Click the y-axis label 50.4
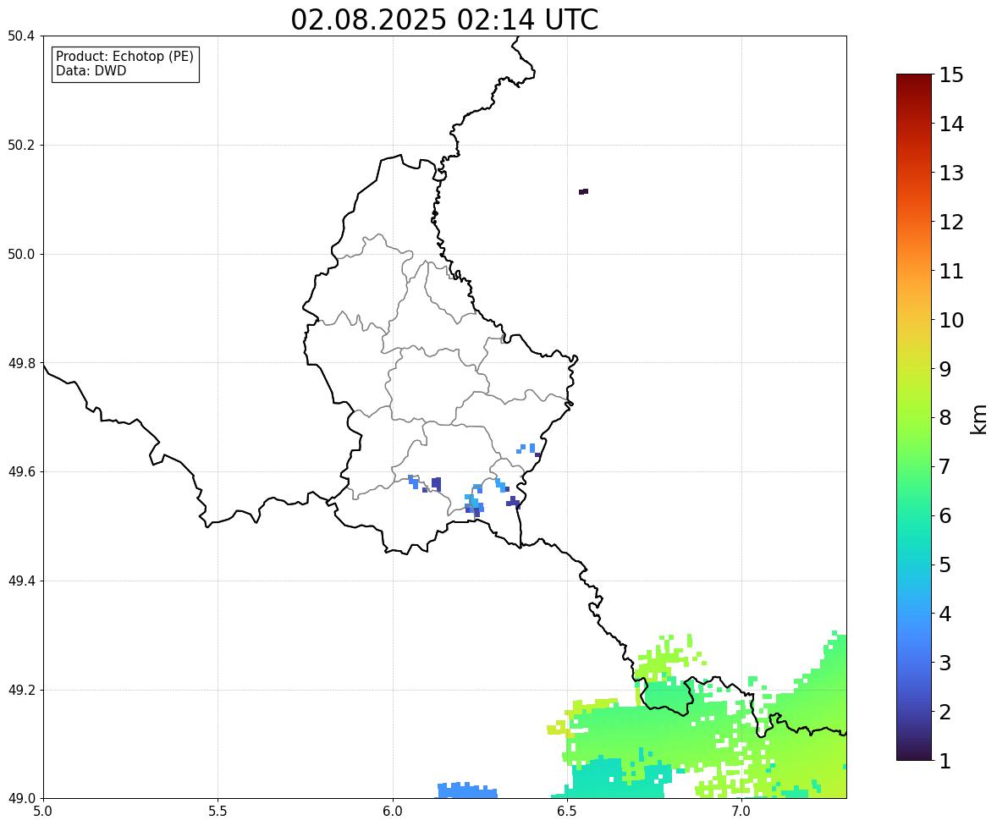This screenshot has height=826, width=997. (21, 36)
